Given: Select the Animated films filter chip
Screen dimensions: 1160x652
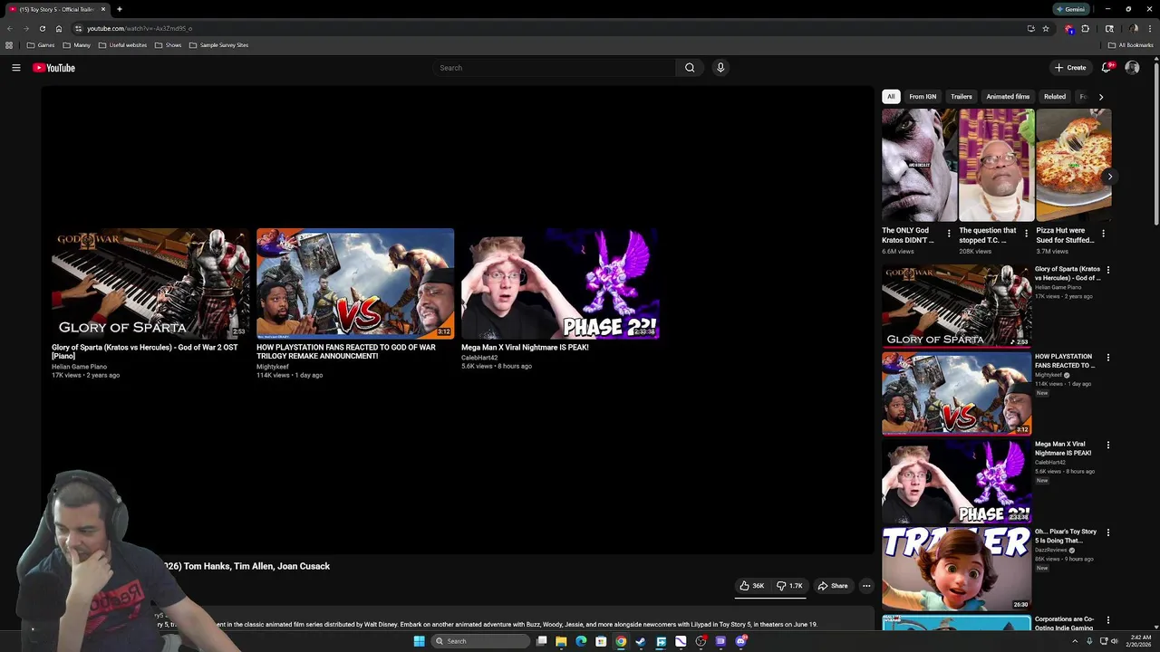Looking at the screenshot, I should click(1008, 97).
